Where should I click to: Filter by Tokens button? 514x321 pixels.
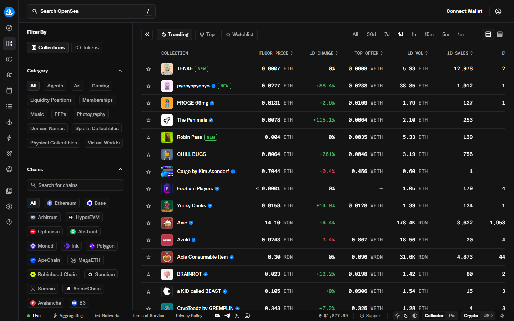click(x=87, y=47)
